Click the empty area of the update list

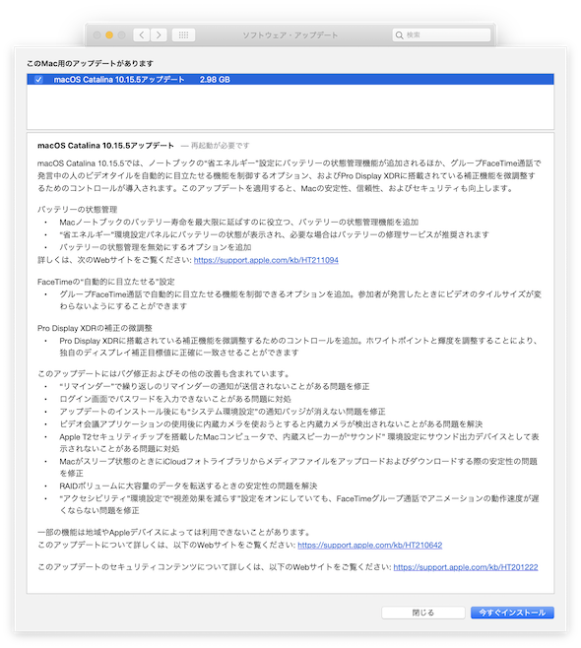290,106
